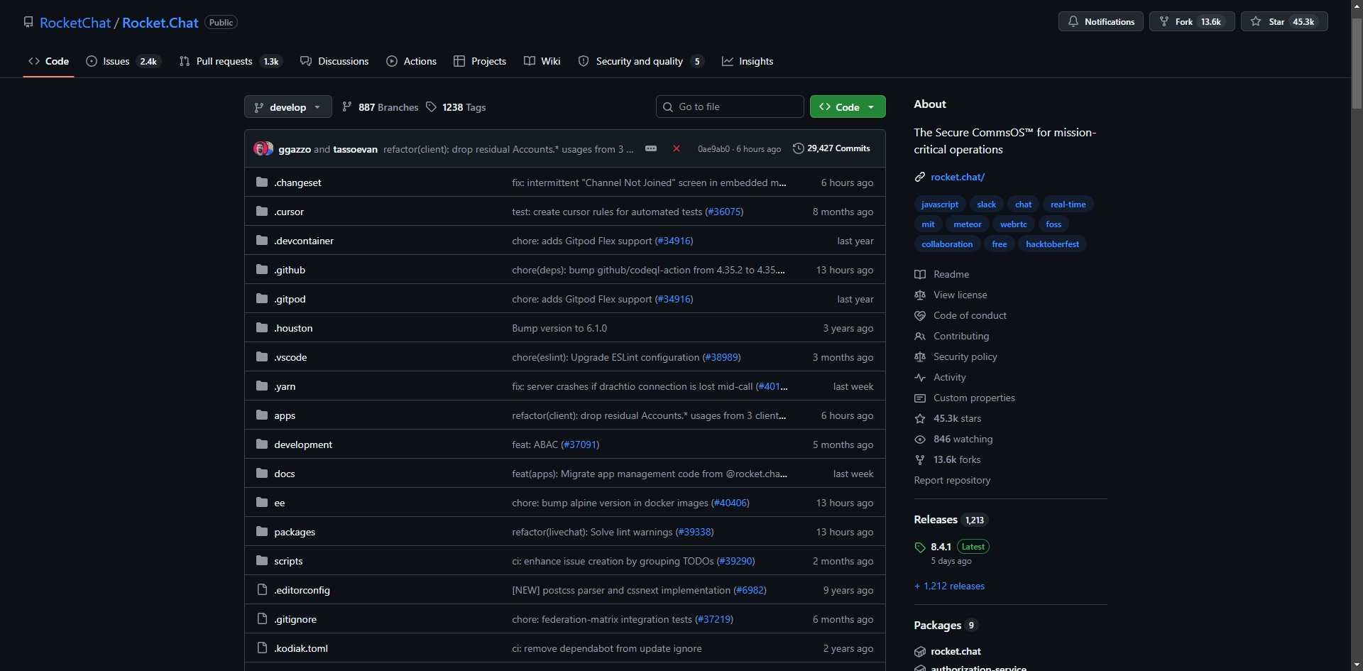Open the develop branch dropdown

click(288, 107)
